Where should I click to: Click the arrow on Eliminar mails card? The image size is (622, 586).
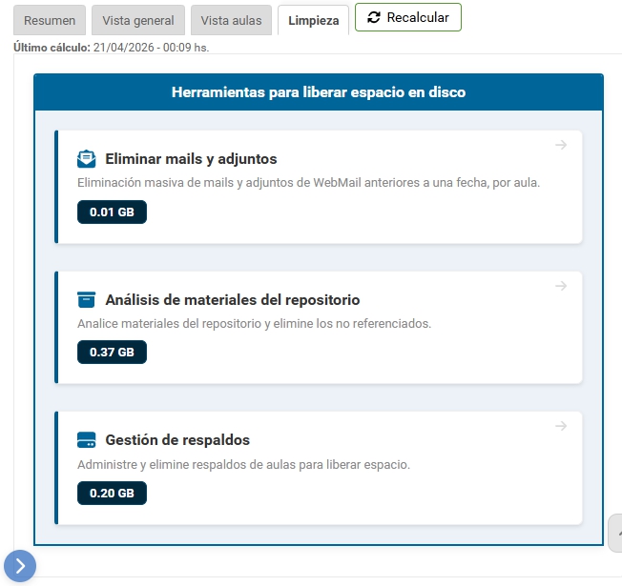(561, 145)
